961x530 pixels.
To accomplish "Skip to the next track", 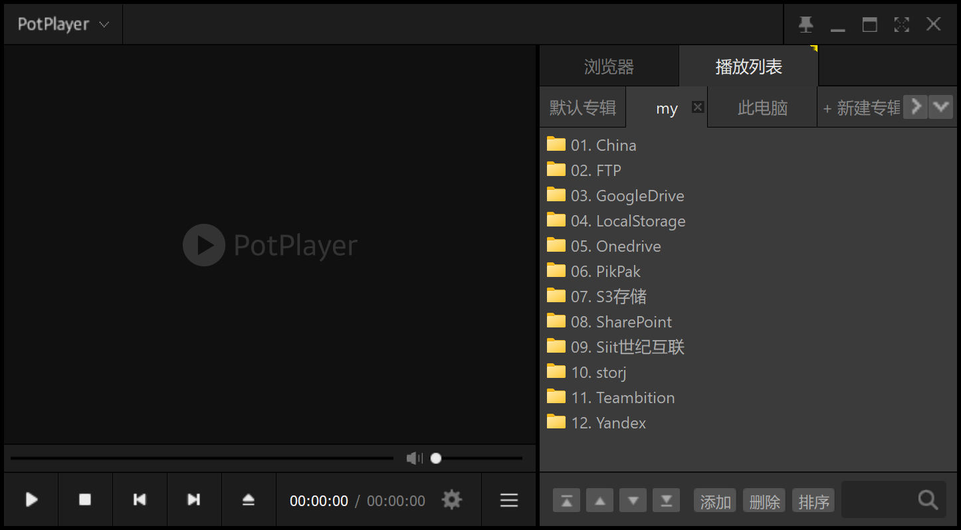I will tap(194, 500).
